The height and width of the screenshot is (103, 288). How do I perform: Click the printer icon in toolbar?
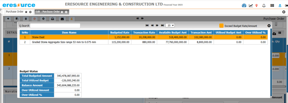pos(53,19)
